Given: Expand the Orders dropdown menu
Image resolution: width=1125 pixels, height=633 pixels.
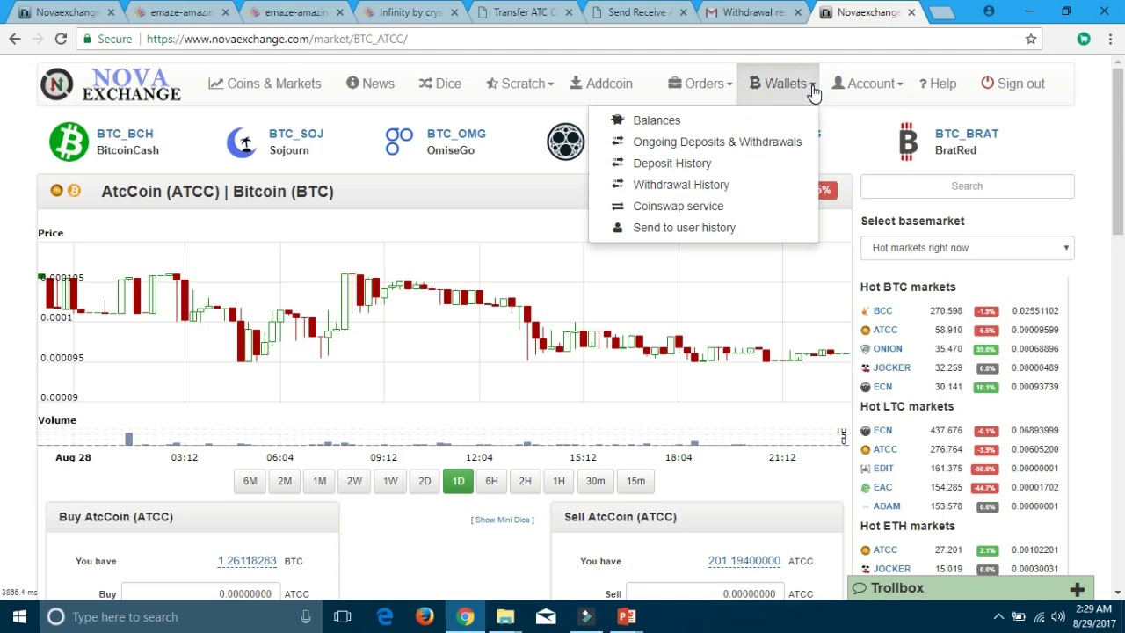Looking at the screenshot, I should (x=700, y=84).
